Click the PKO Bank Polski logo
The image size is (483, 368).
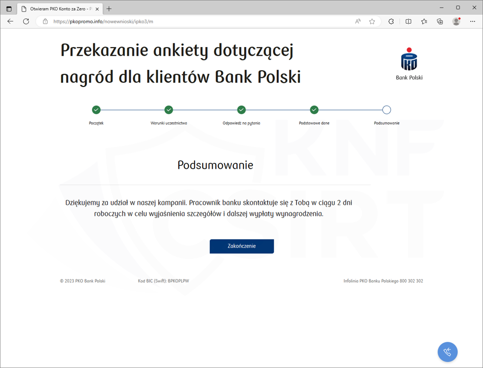click(x=409, y=64)
